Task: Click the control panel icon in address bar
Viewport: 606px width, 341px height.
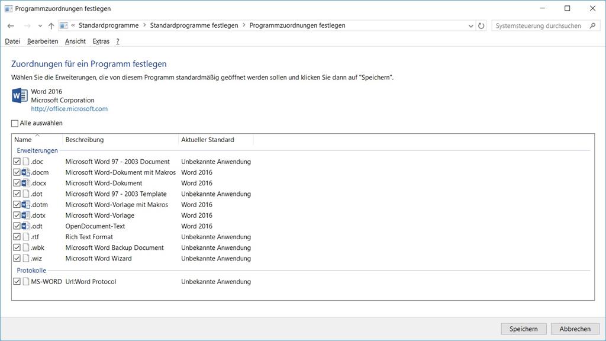Action: click(x=64, y=25)
